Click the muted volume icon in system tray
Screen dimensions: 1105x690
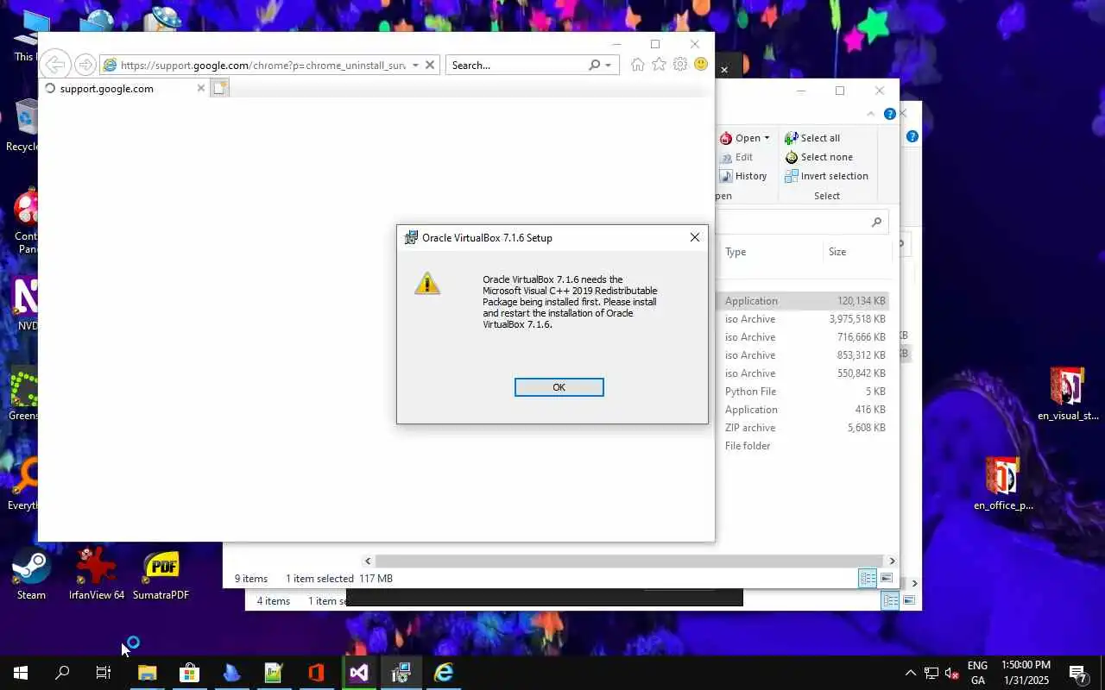point(952,673)
